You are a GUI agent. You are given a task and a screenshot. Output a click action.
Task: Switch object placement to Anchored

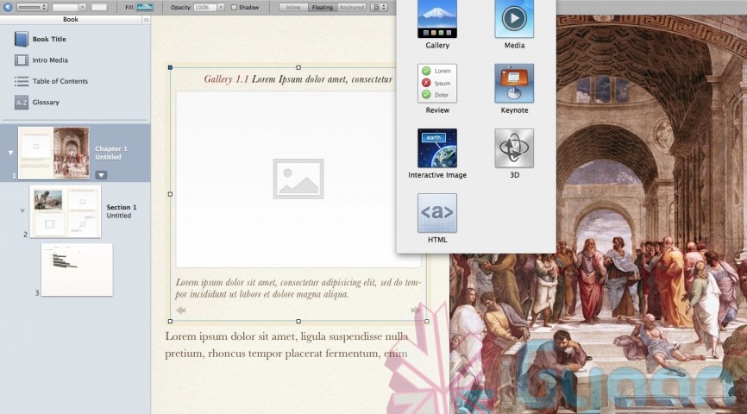pyautogui.click(x=351, y=7)
